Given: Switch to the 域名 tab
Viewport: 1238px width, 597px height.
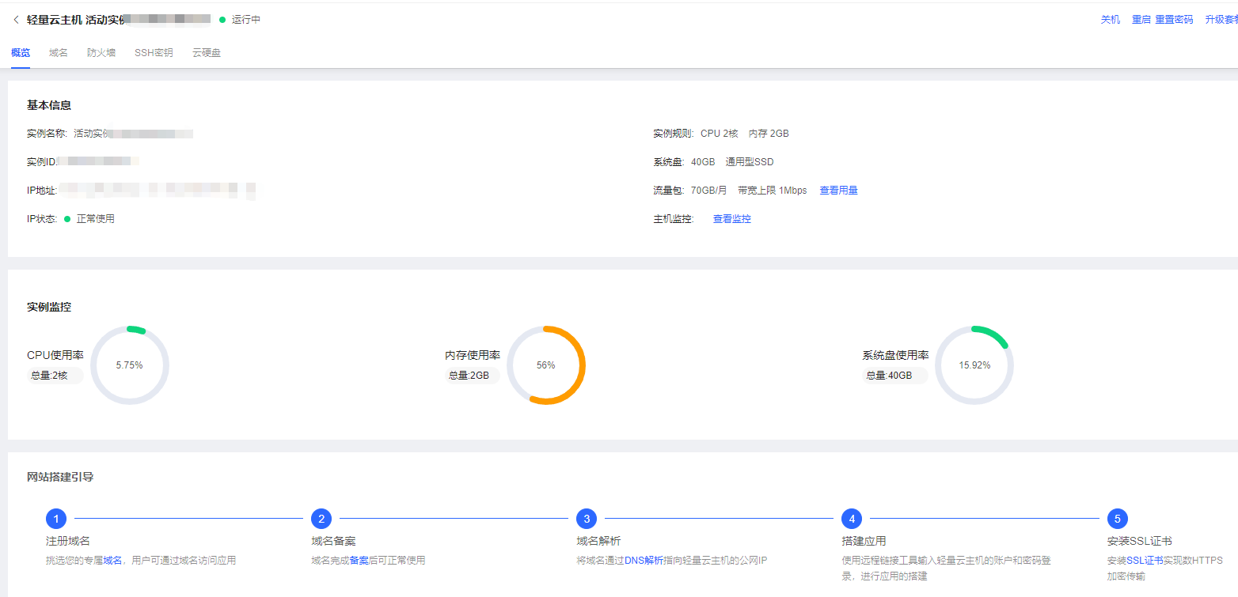Looking at the screenshot, I should click(x=59, y=53).
